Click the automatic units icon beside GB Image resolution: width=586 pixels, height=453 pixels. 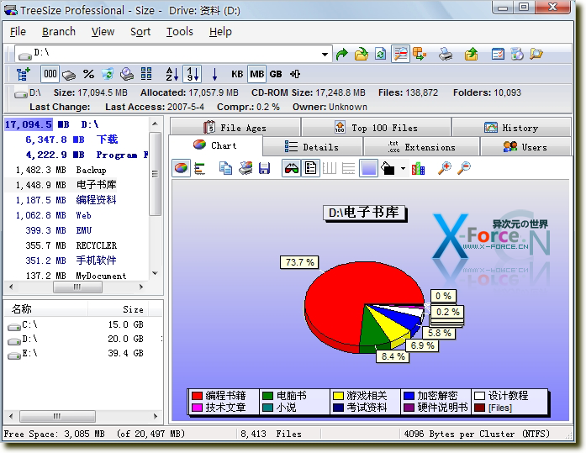coord(295,74)
